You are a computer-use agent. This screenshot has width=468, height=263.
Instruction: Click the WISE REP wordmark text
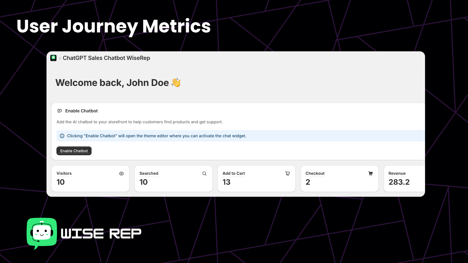[x=101, y=234]
